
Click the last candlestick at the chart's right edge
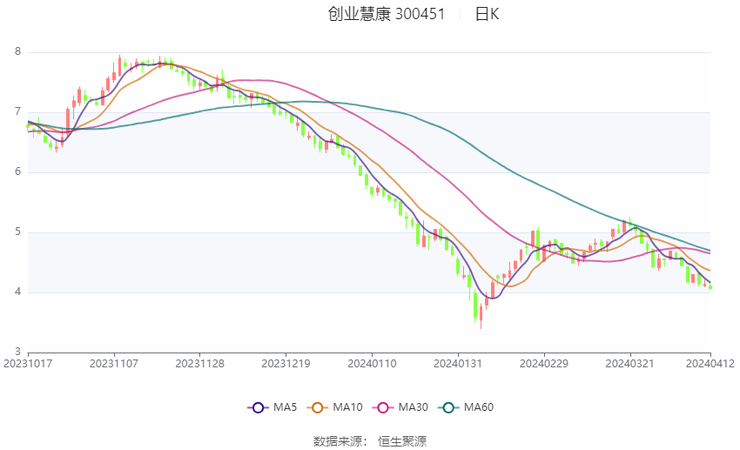(710, 287)
